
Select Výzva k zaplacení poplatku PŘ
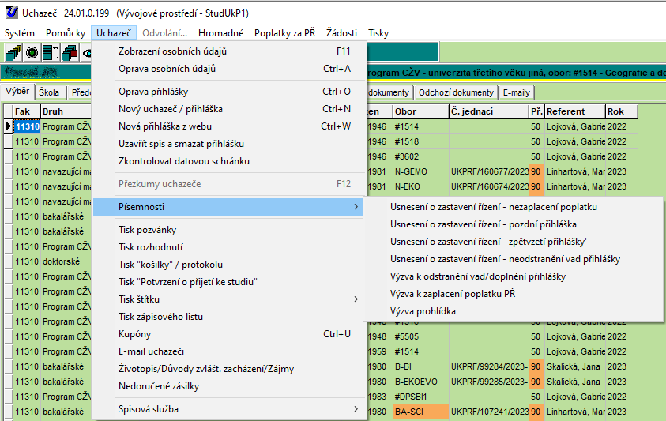(453, 294)
